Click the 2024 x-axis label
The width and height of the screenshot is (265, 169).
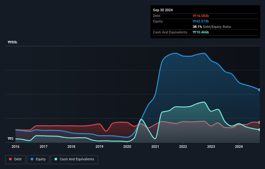tap(239, 147)
